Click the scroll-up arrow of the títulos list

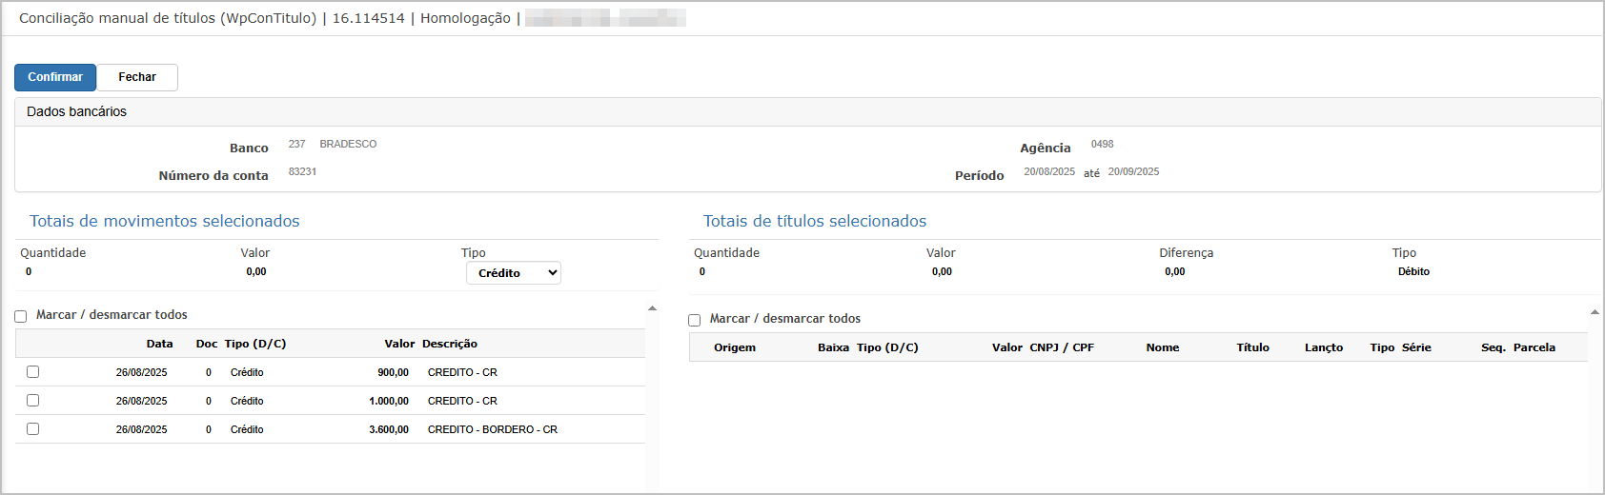1595,312
